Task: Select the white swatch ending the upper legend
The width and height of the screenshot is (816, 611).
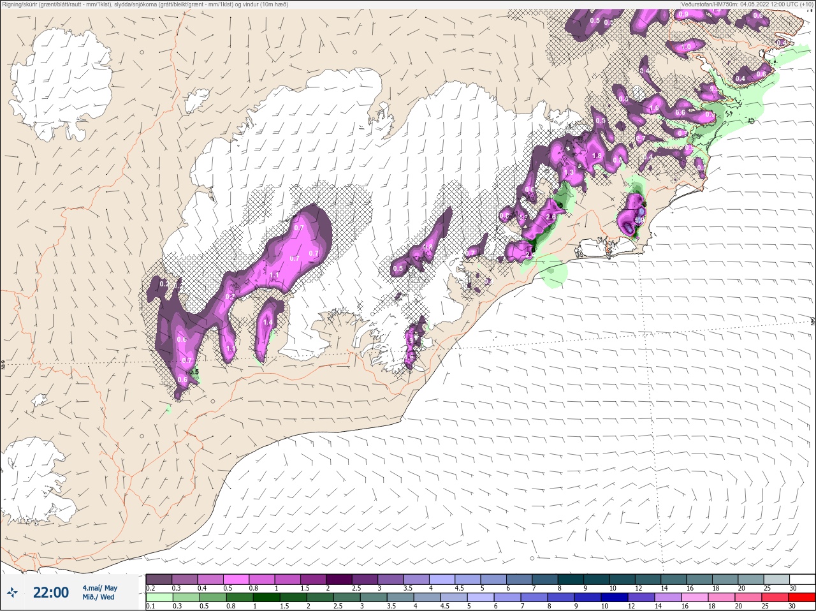Action: click(x=802, y=579)
